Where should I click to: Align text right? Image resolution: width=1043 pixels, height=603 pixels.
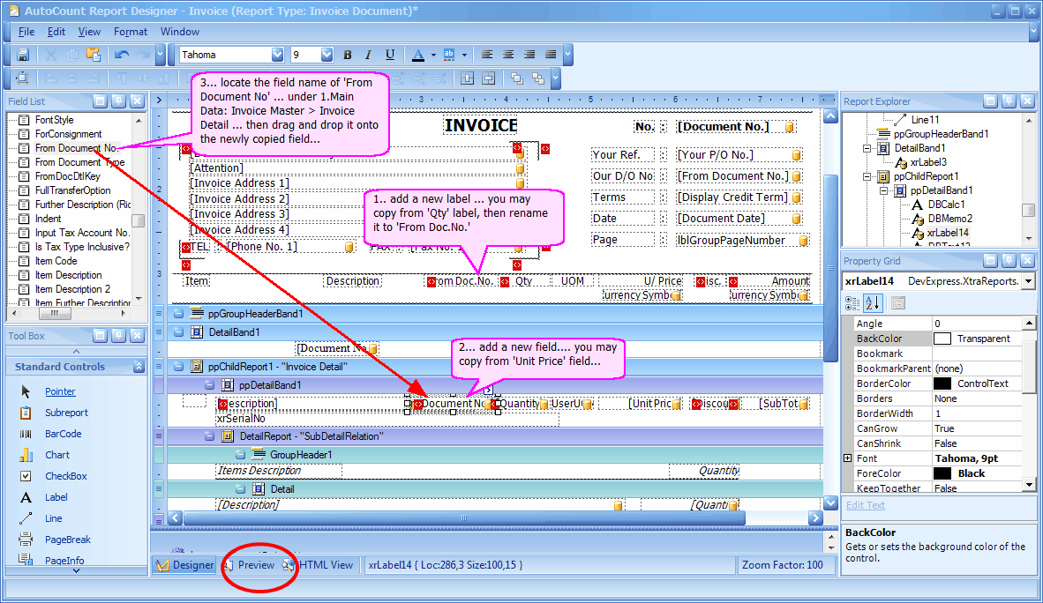(x=529, y=55)
